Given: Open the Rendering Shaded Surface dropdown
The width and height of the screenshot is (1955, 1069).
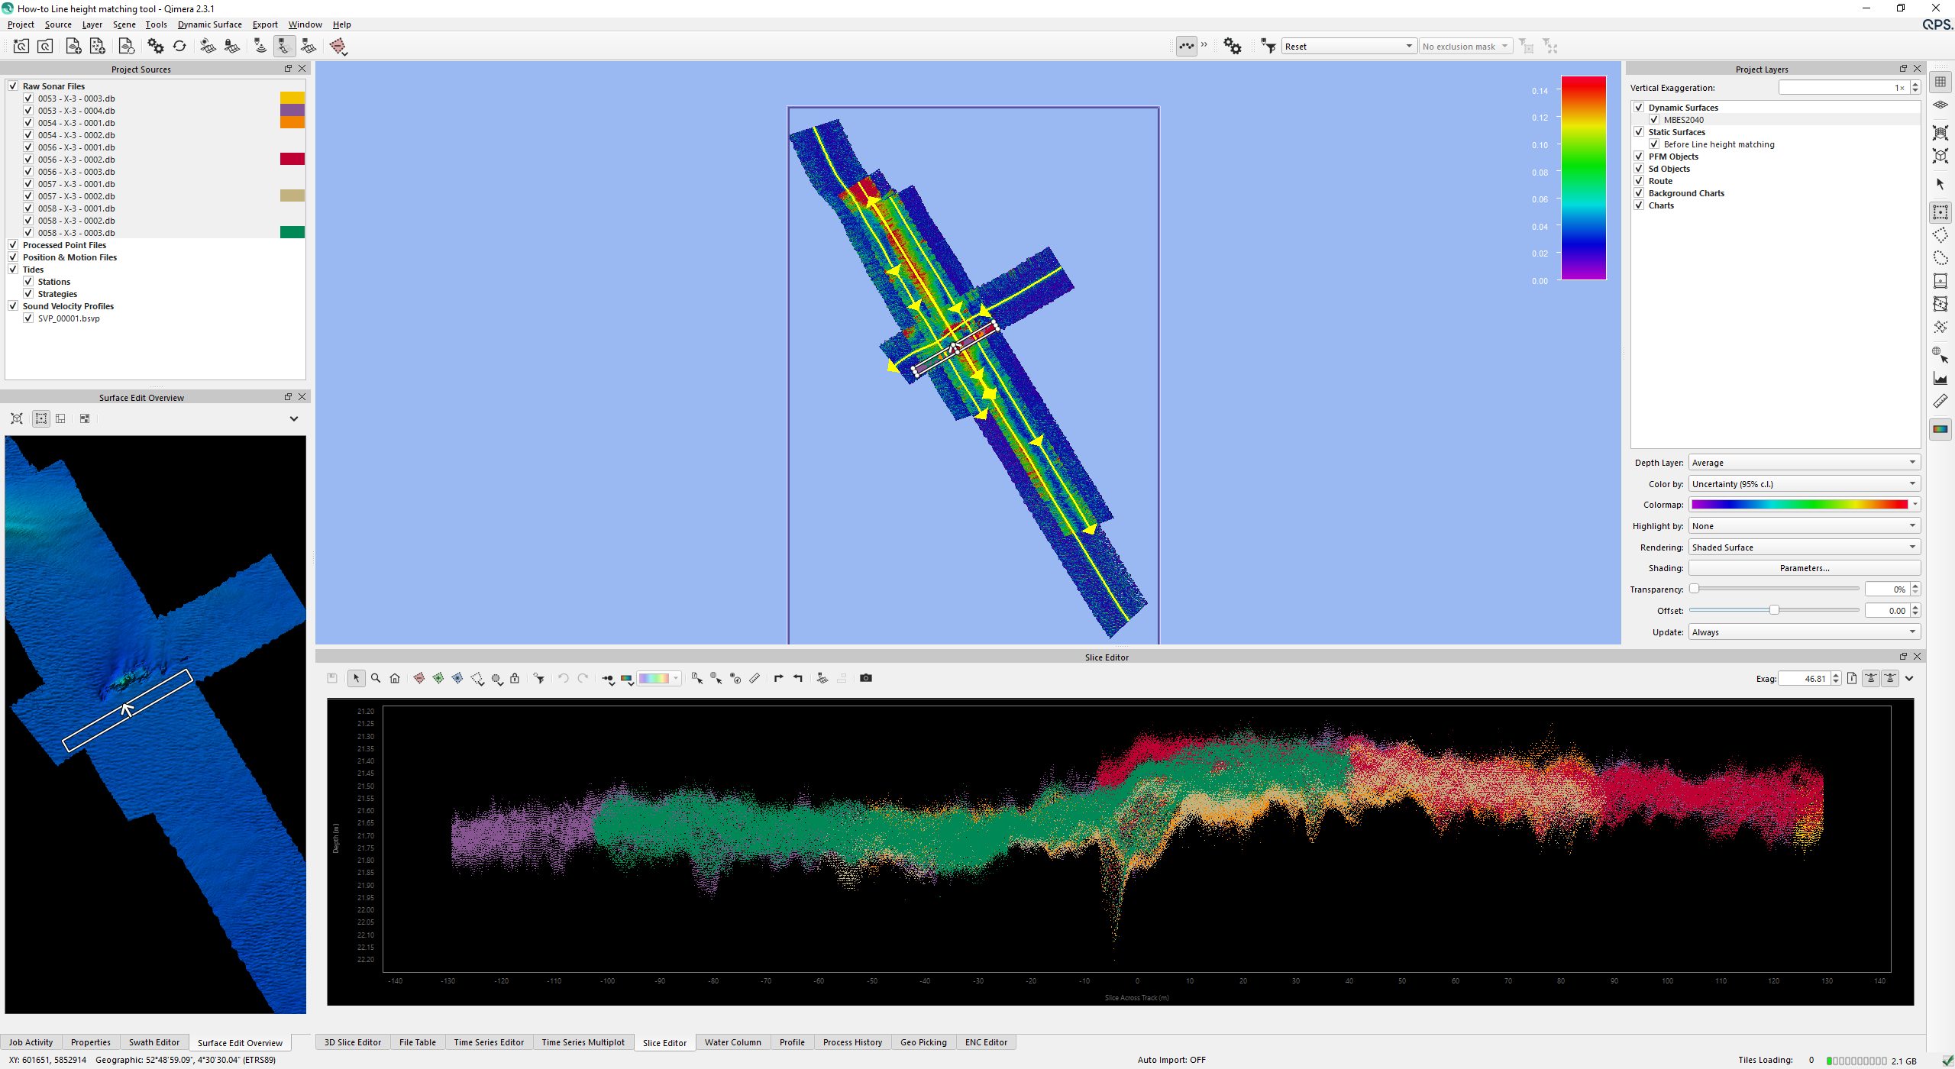Looking at the screenshot, I should click(1804, 547).
